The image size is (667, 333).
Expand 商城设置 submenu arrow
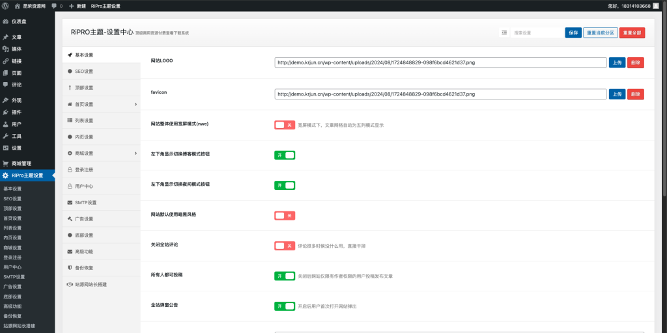pos(135,153)
